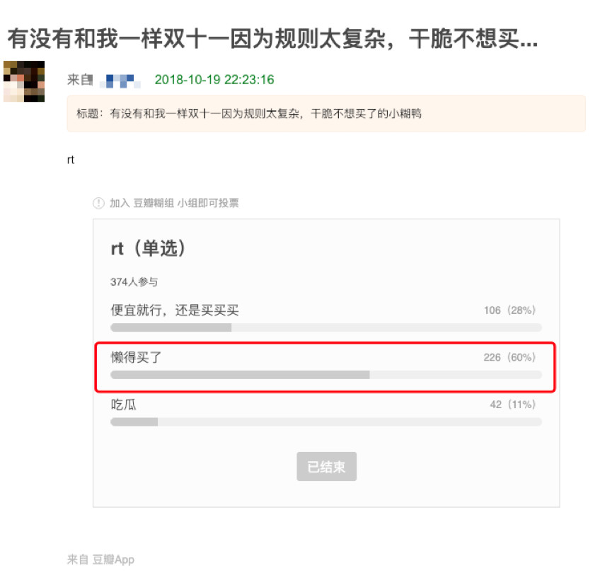
Task: Open the blurred author username link
Action: (x=120, y=81)
